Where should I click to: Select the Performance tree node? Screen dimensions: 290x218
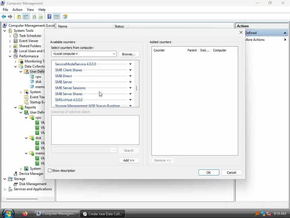click(x=29, y=56)
